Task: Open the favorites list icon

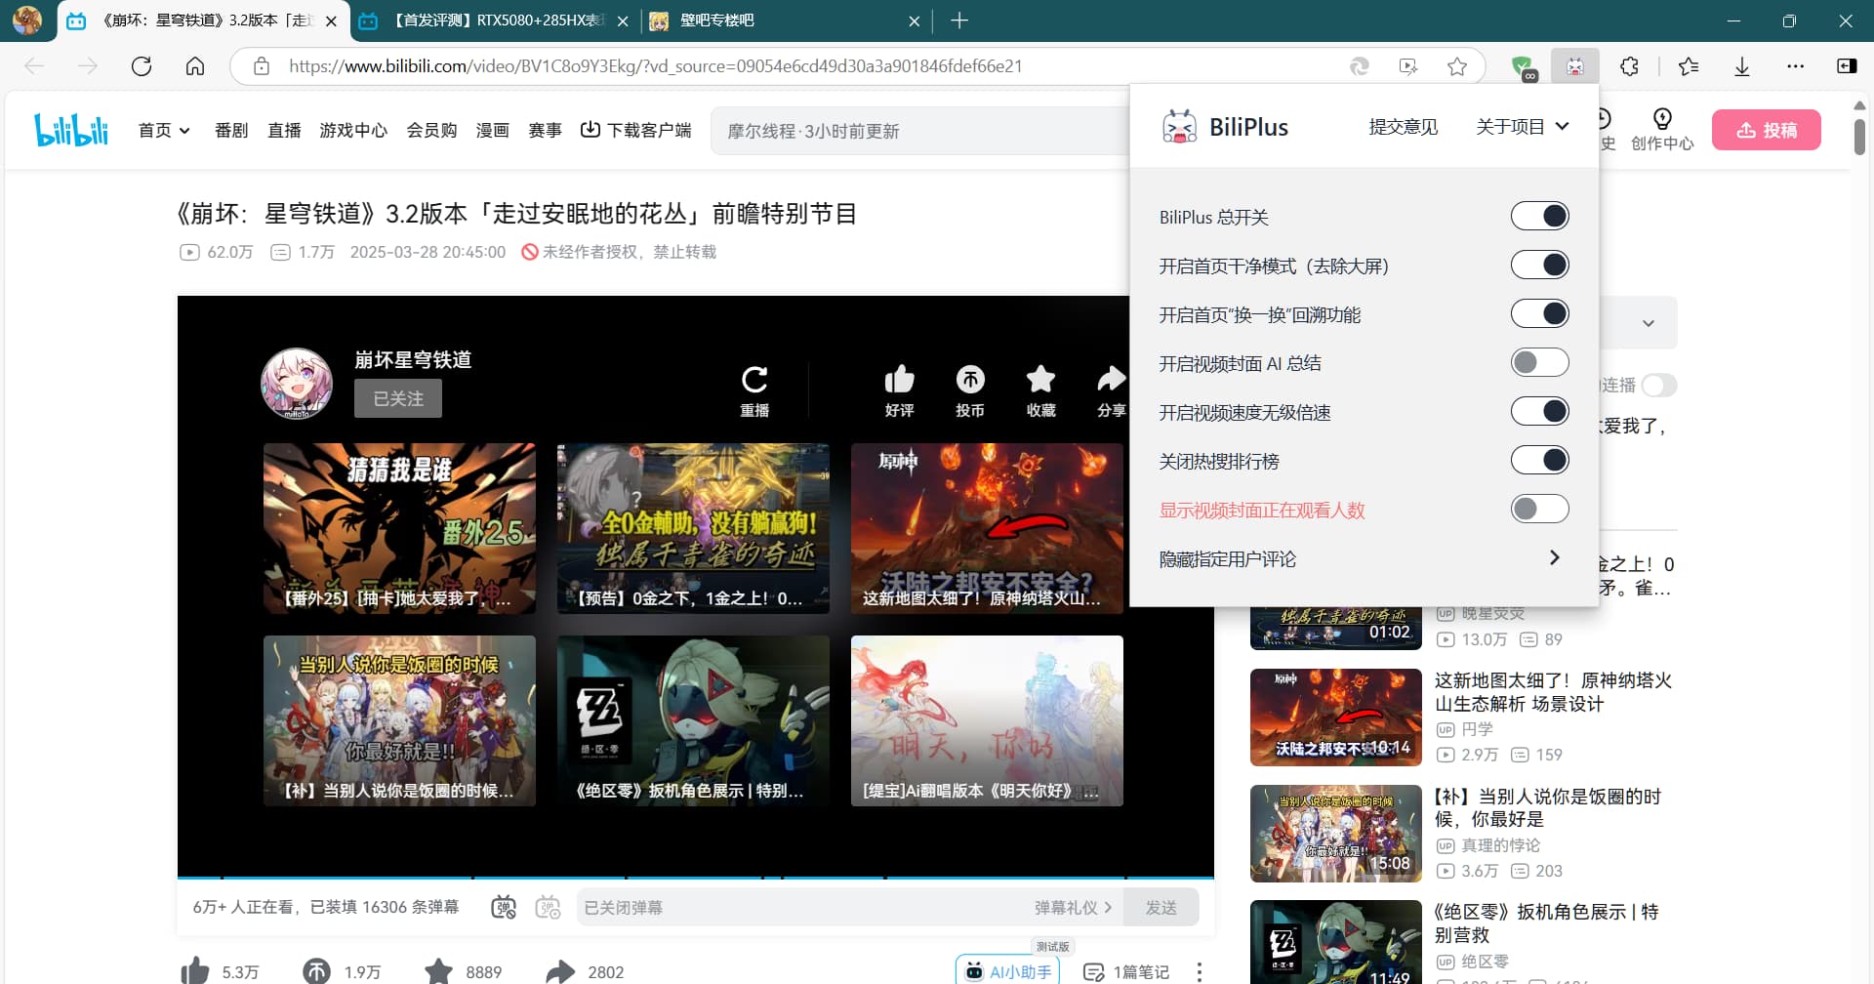Action: click(1689, 66)
